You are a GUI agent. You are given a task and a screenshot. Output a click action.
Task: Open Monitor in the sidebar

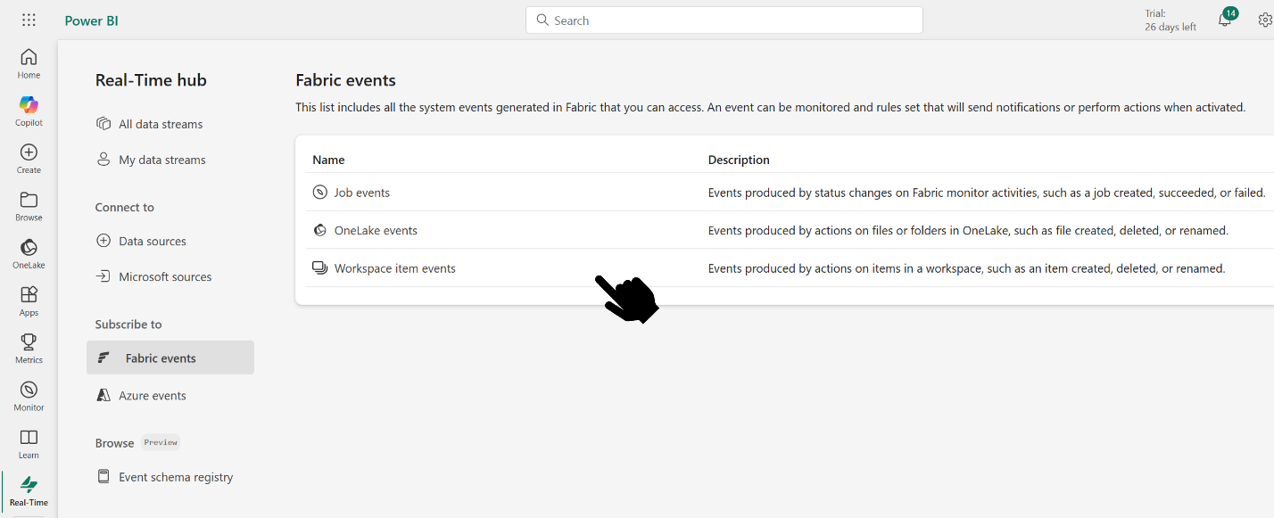[29, 395]
